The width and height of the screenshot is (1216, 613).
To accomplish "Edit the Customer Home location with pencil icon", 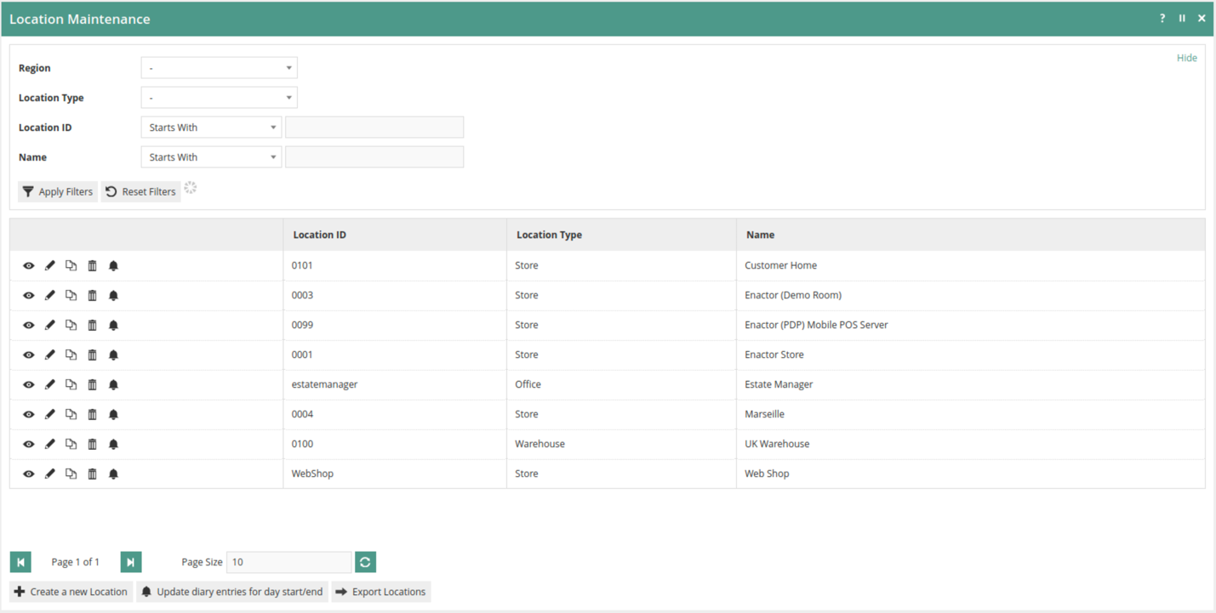I will (x=50, y=265).
